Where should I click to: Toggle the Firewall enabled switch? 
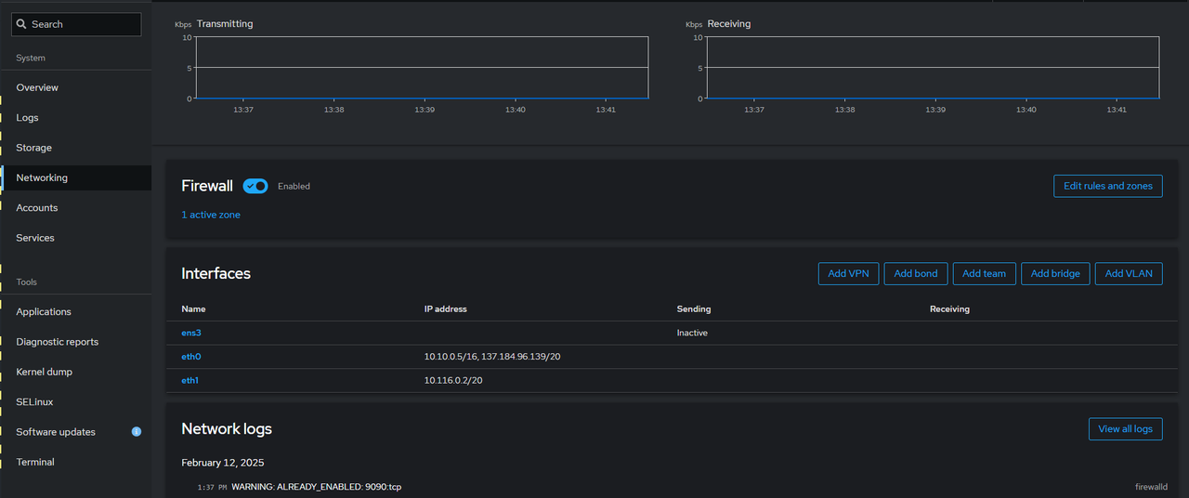(255, 186)
